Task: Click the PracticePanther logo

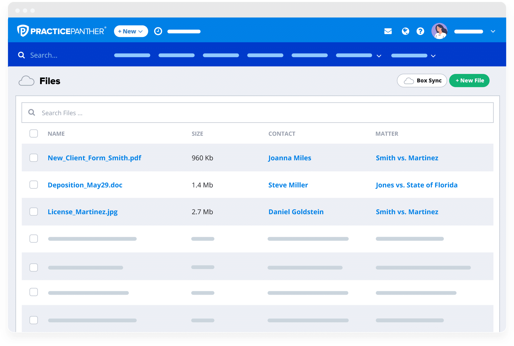Action: [x=61, y=31]
